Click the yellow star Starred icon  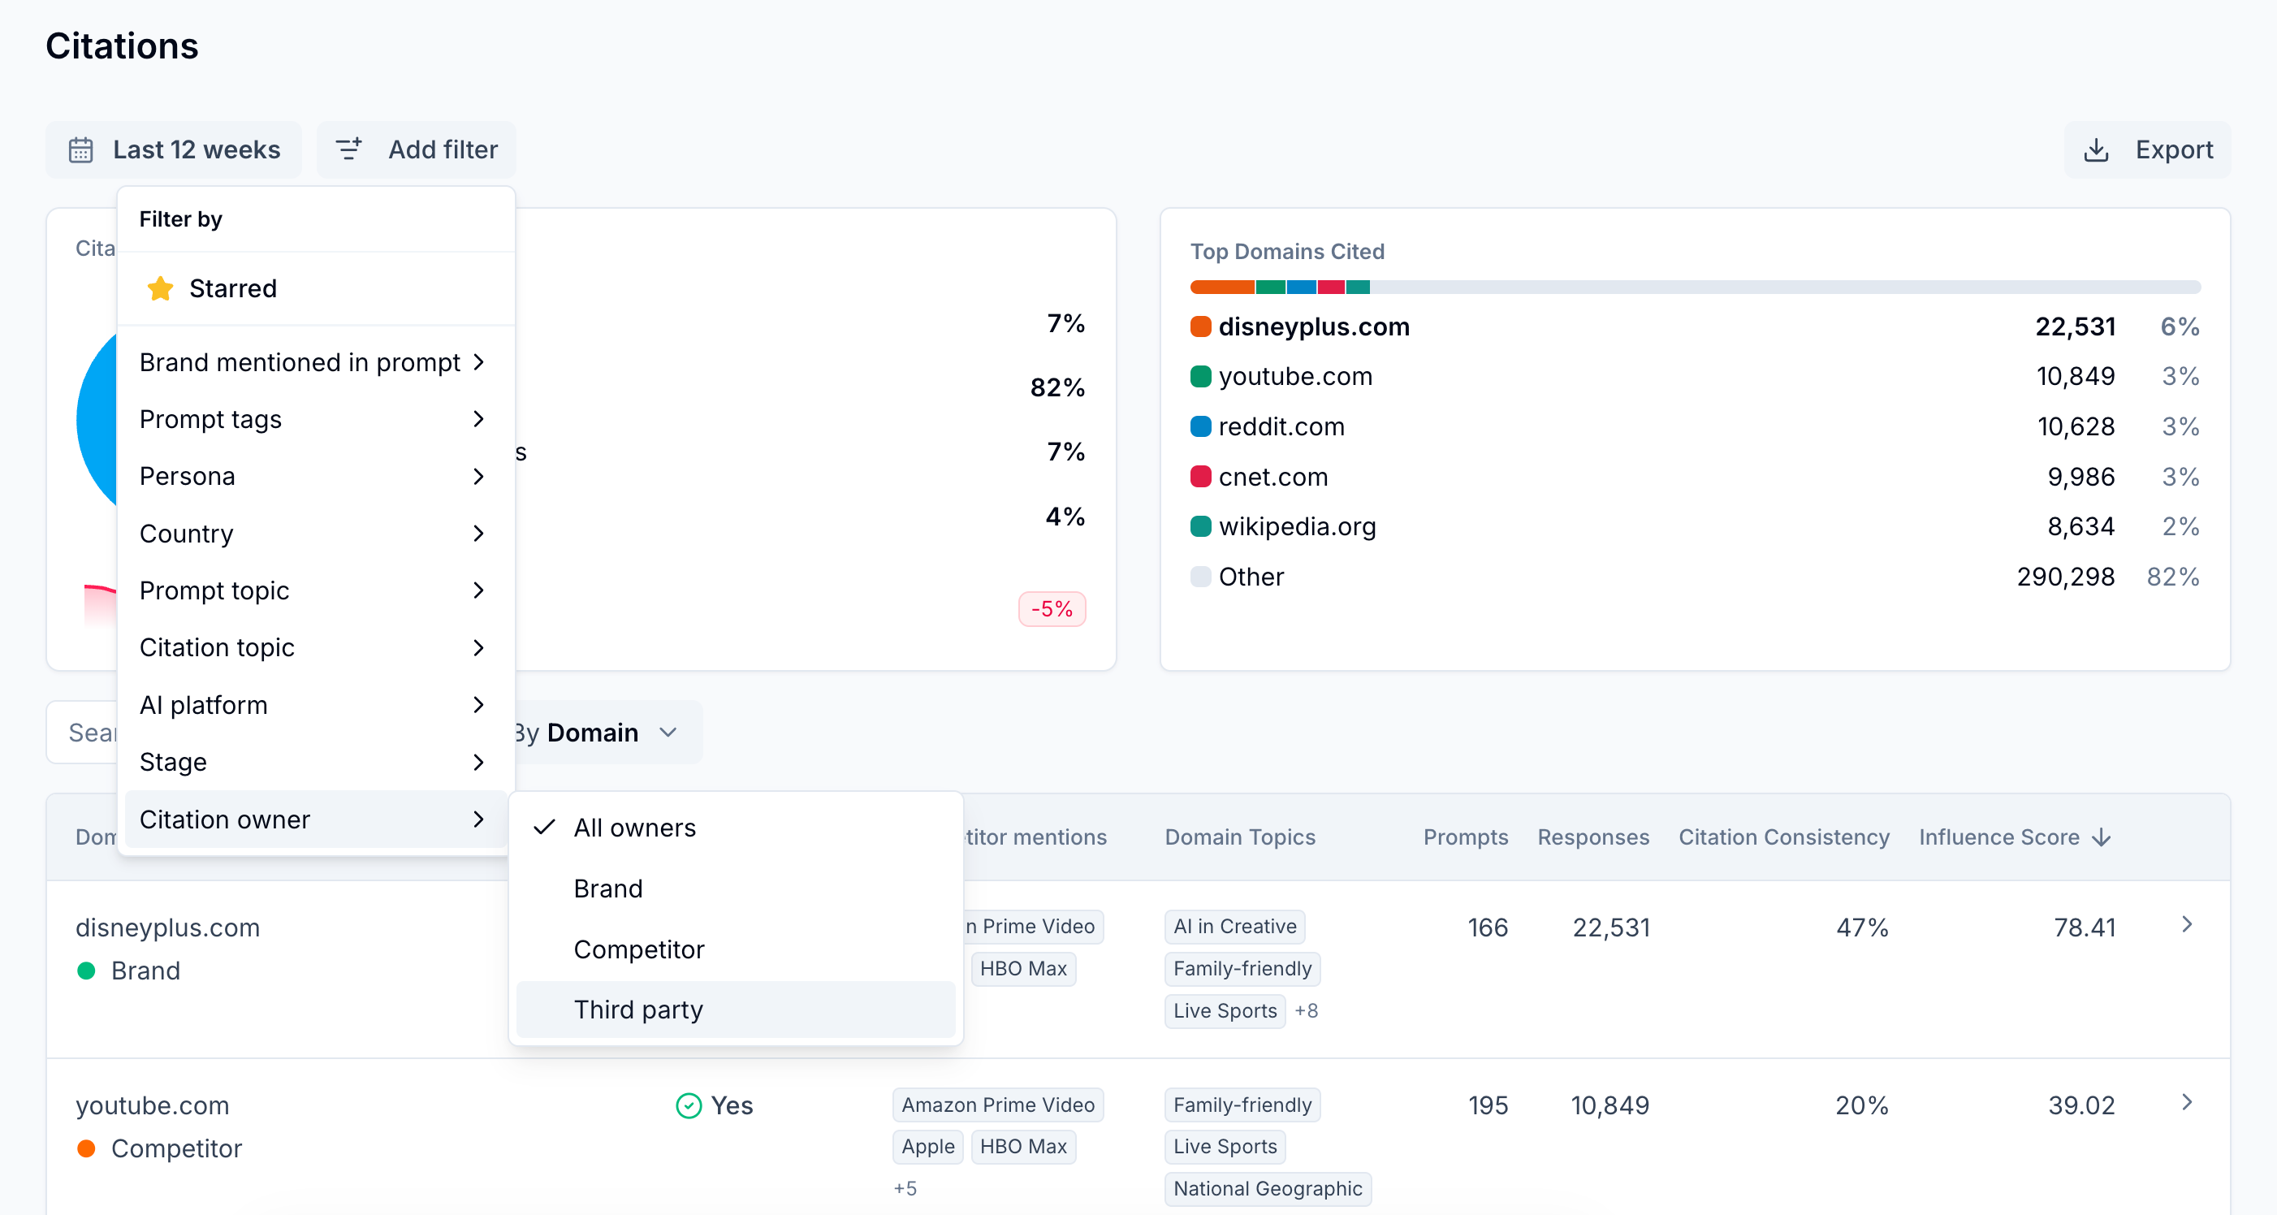pyautogui.click(x=160, y=288)
